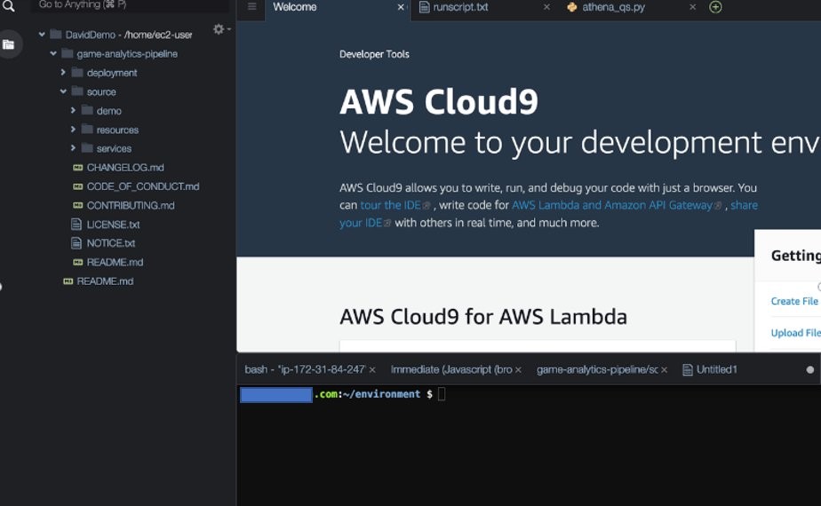821x506 pixels.
Task: Select the bash terminal tab
Action: click(x=305, y=369)
